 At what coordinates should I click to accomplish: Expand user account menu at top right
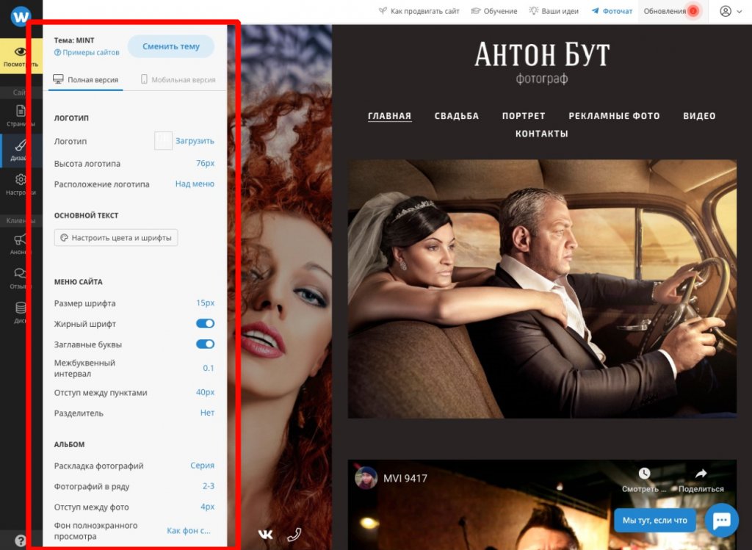[731, 11]
